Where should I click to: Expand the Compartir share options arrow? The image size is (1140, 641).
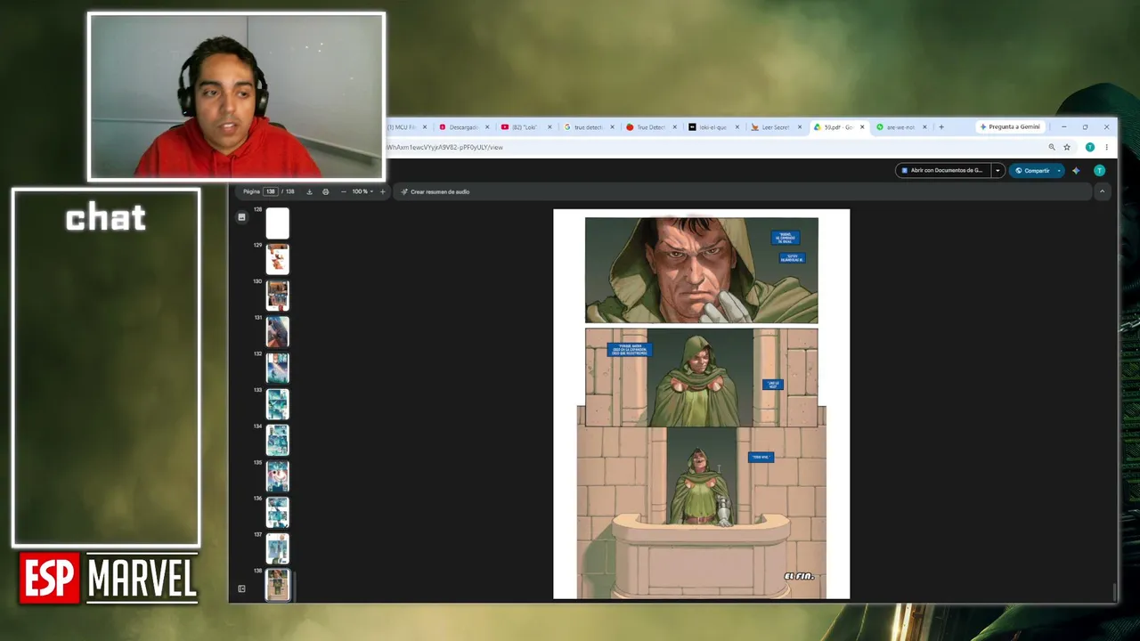coord(1058,170)
